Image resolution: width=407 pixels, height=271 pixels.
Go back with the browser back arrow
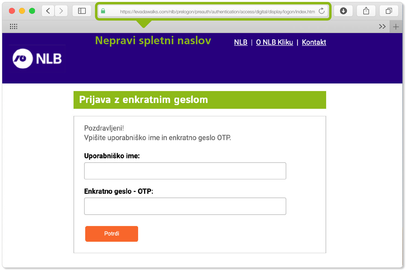pos(48,11)
